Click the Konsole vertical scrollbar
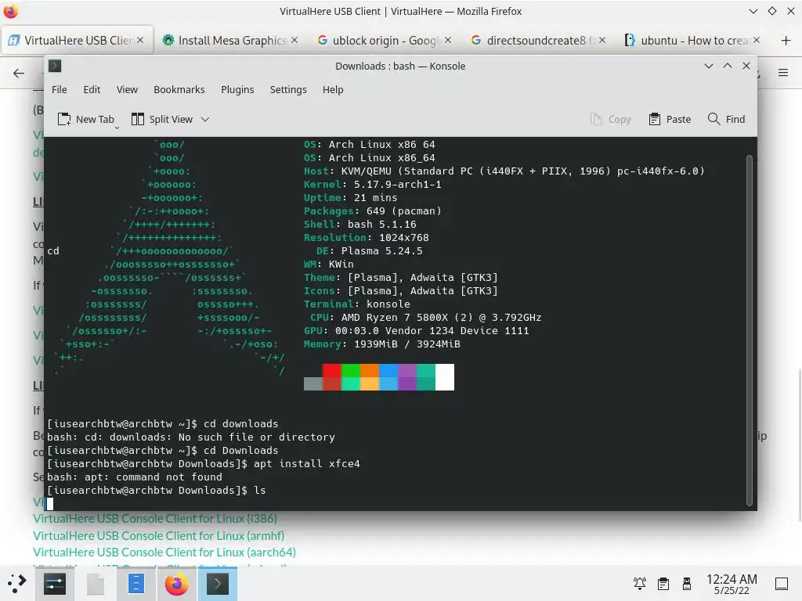 750,329
